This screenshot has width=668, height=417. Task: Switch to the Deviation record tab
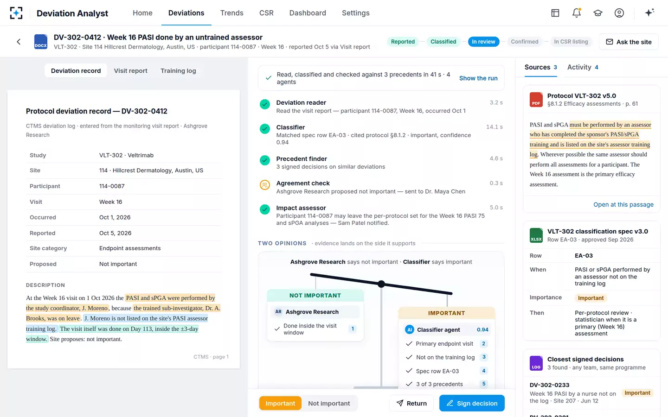click(x=76, y=70)
